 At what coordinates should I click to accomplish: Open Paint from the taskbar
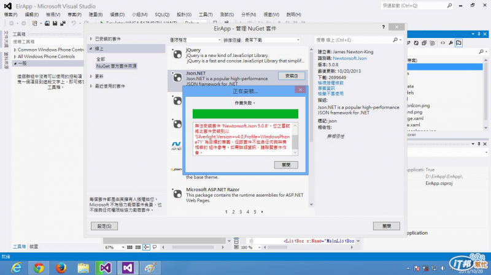[x=150, y=268]
